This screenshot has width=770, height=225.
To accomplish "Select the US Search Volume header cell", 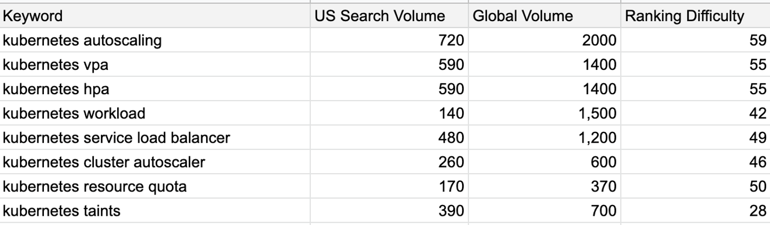I will [x=389, y=16].
